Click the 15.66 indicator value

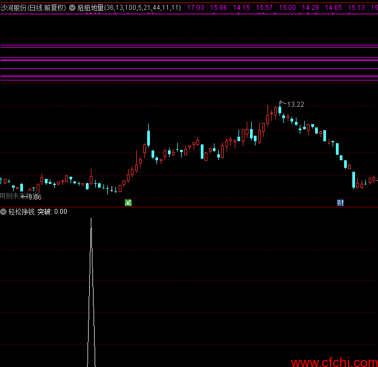(218, 8)
